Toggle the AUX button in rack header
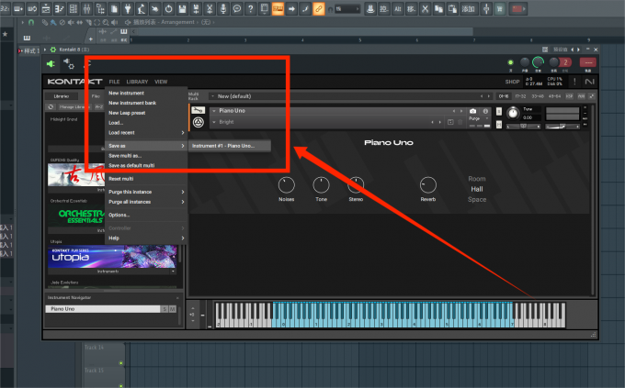The image size is (625, 388). (x=581, y=96)
